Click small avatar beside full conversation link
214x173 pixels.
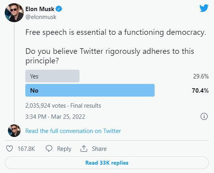tap(14, 131)
